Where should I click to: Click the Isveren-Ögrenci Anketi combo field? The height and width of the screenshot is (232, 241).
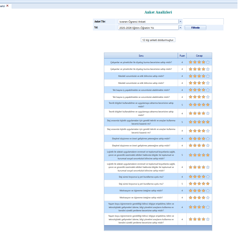click(148, 22)
